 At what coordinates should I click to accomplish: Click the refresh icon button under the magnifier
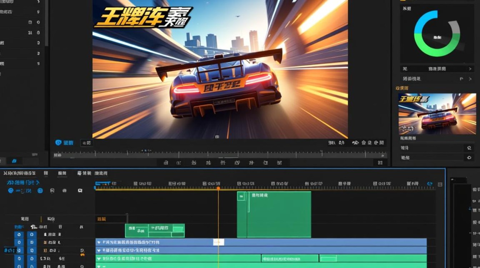[469, 157]
